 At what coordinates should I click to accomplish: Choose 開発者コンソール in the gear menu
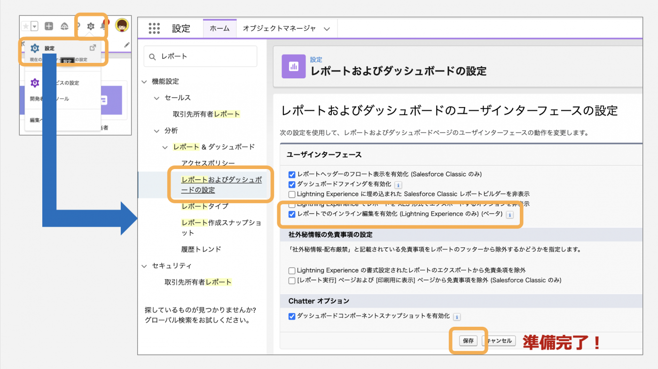click(49, 99)
